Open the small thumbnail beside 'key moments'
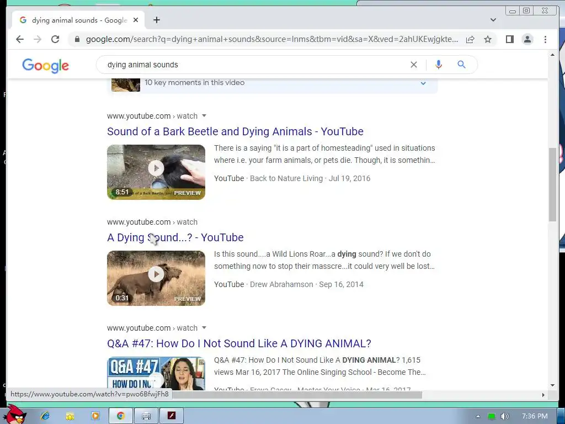 point(126,84)
